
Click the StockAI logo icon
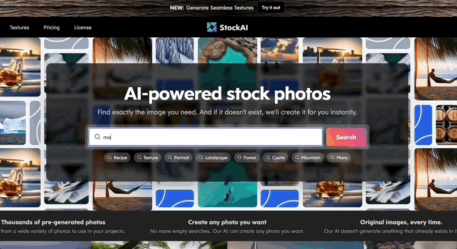coord(212,27)
